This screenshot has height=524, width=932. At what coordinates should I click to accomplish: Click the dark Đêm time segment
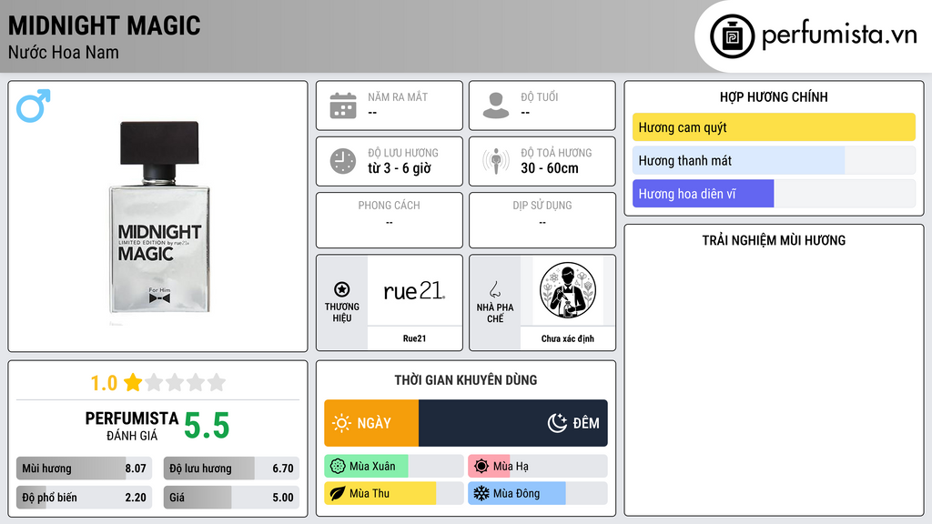tap(513, 423)
